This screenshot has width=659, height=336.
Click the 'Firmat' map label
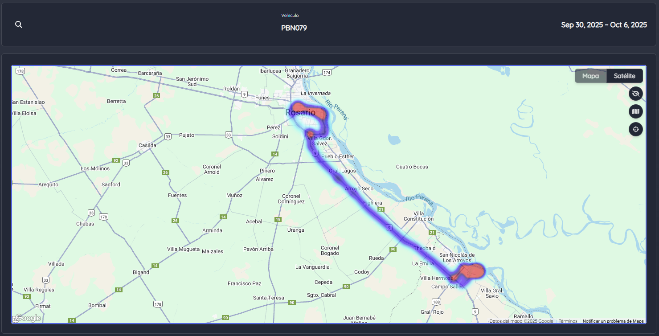[43, 306]
